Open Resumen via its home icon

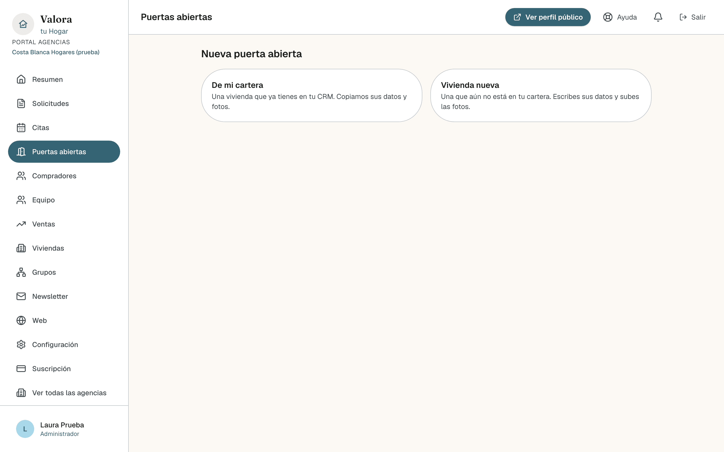(21, 79)
